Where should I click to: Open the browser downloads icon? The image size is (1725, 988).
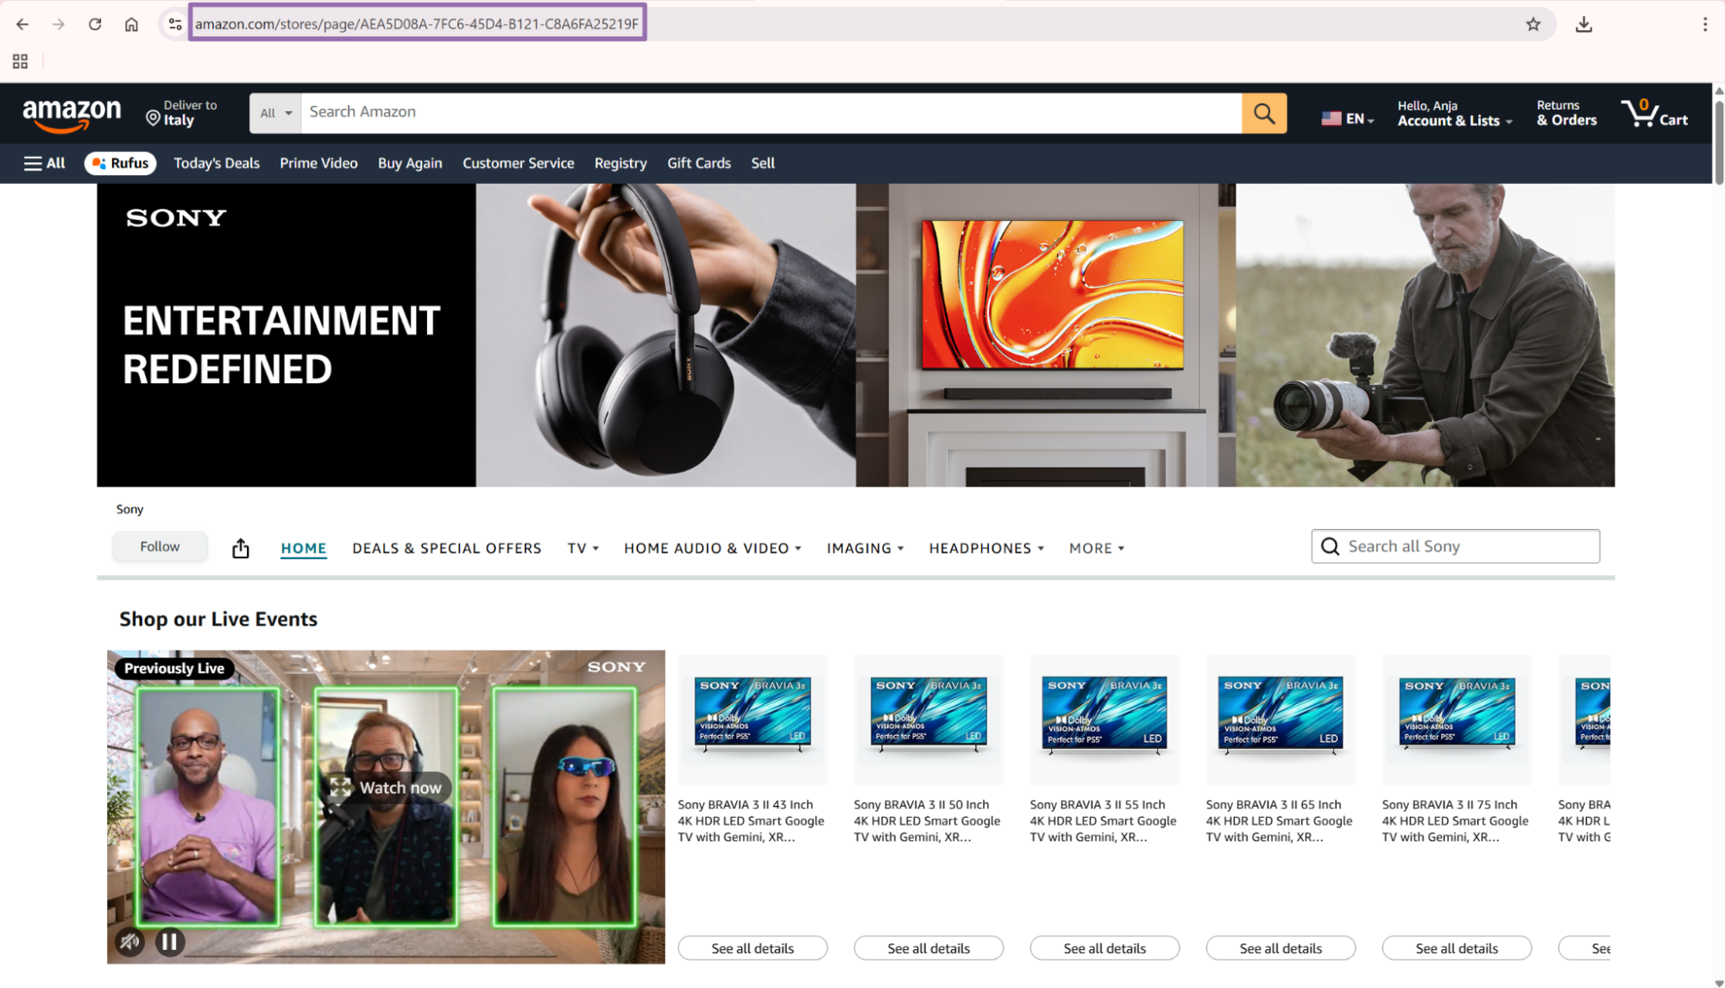(x=1583, y=24)
